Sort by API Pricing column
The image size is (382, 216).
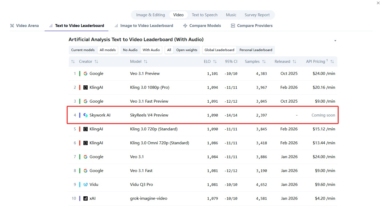[332, 62]
